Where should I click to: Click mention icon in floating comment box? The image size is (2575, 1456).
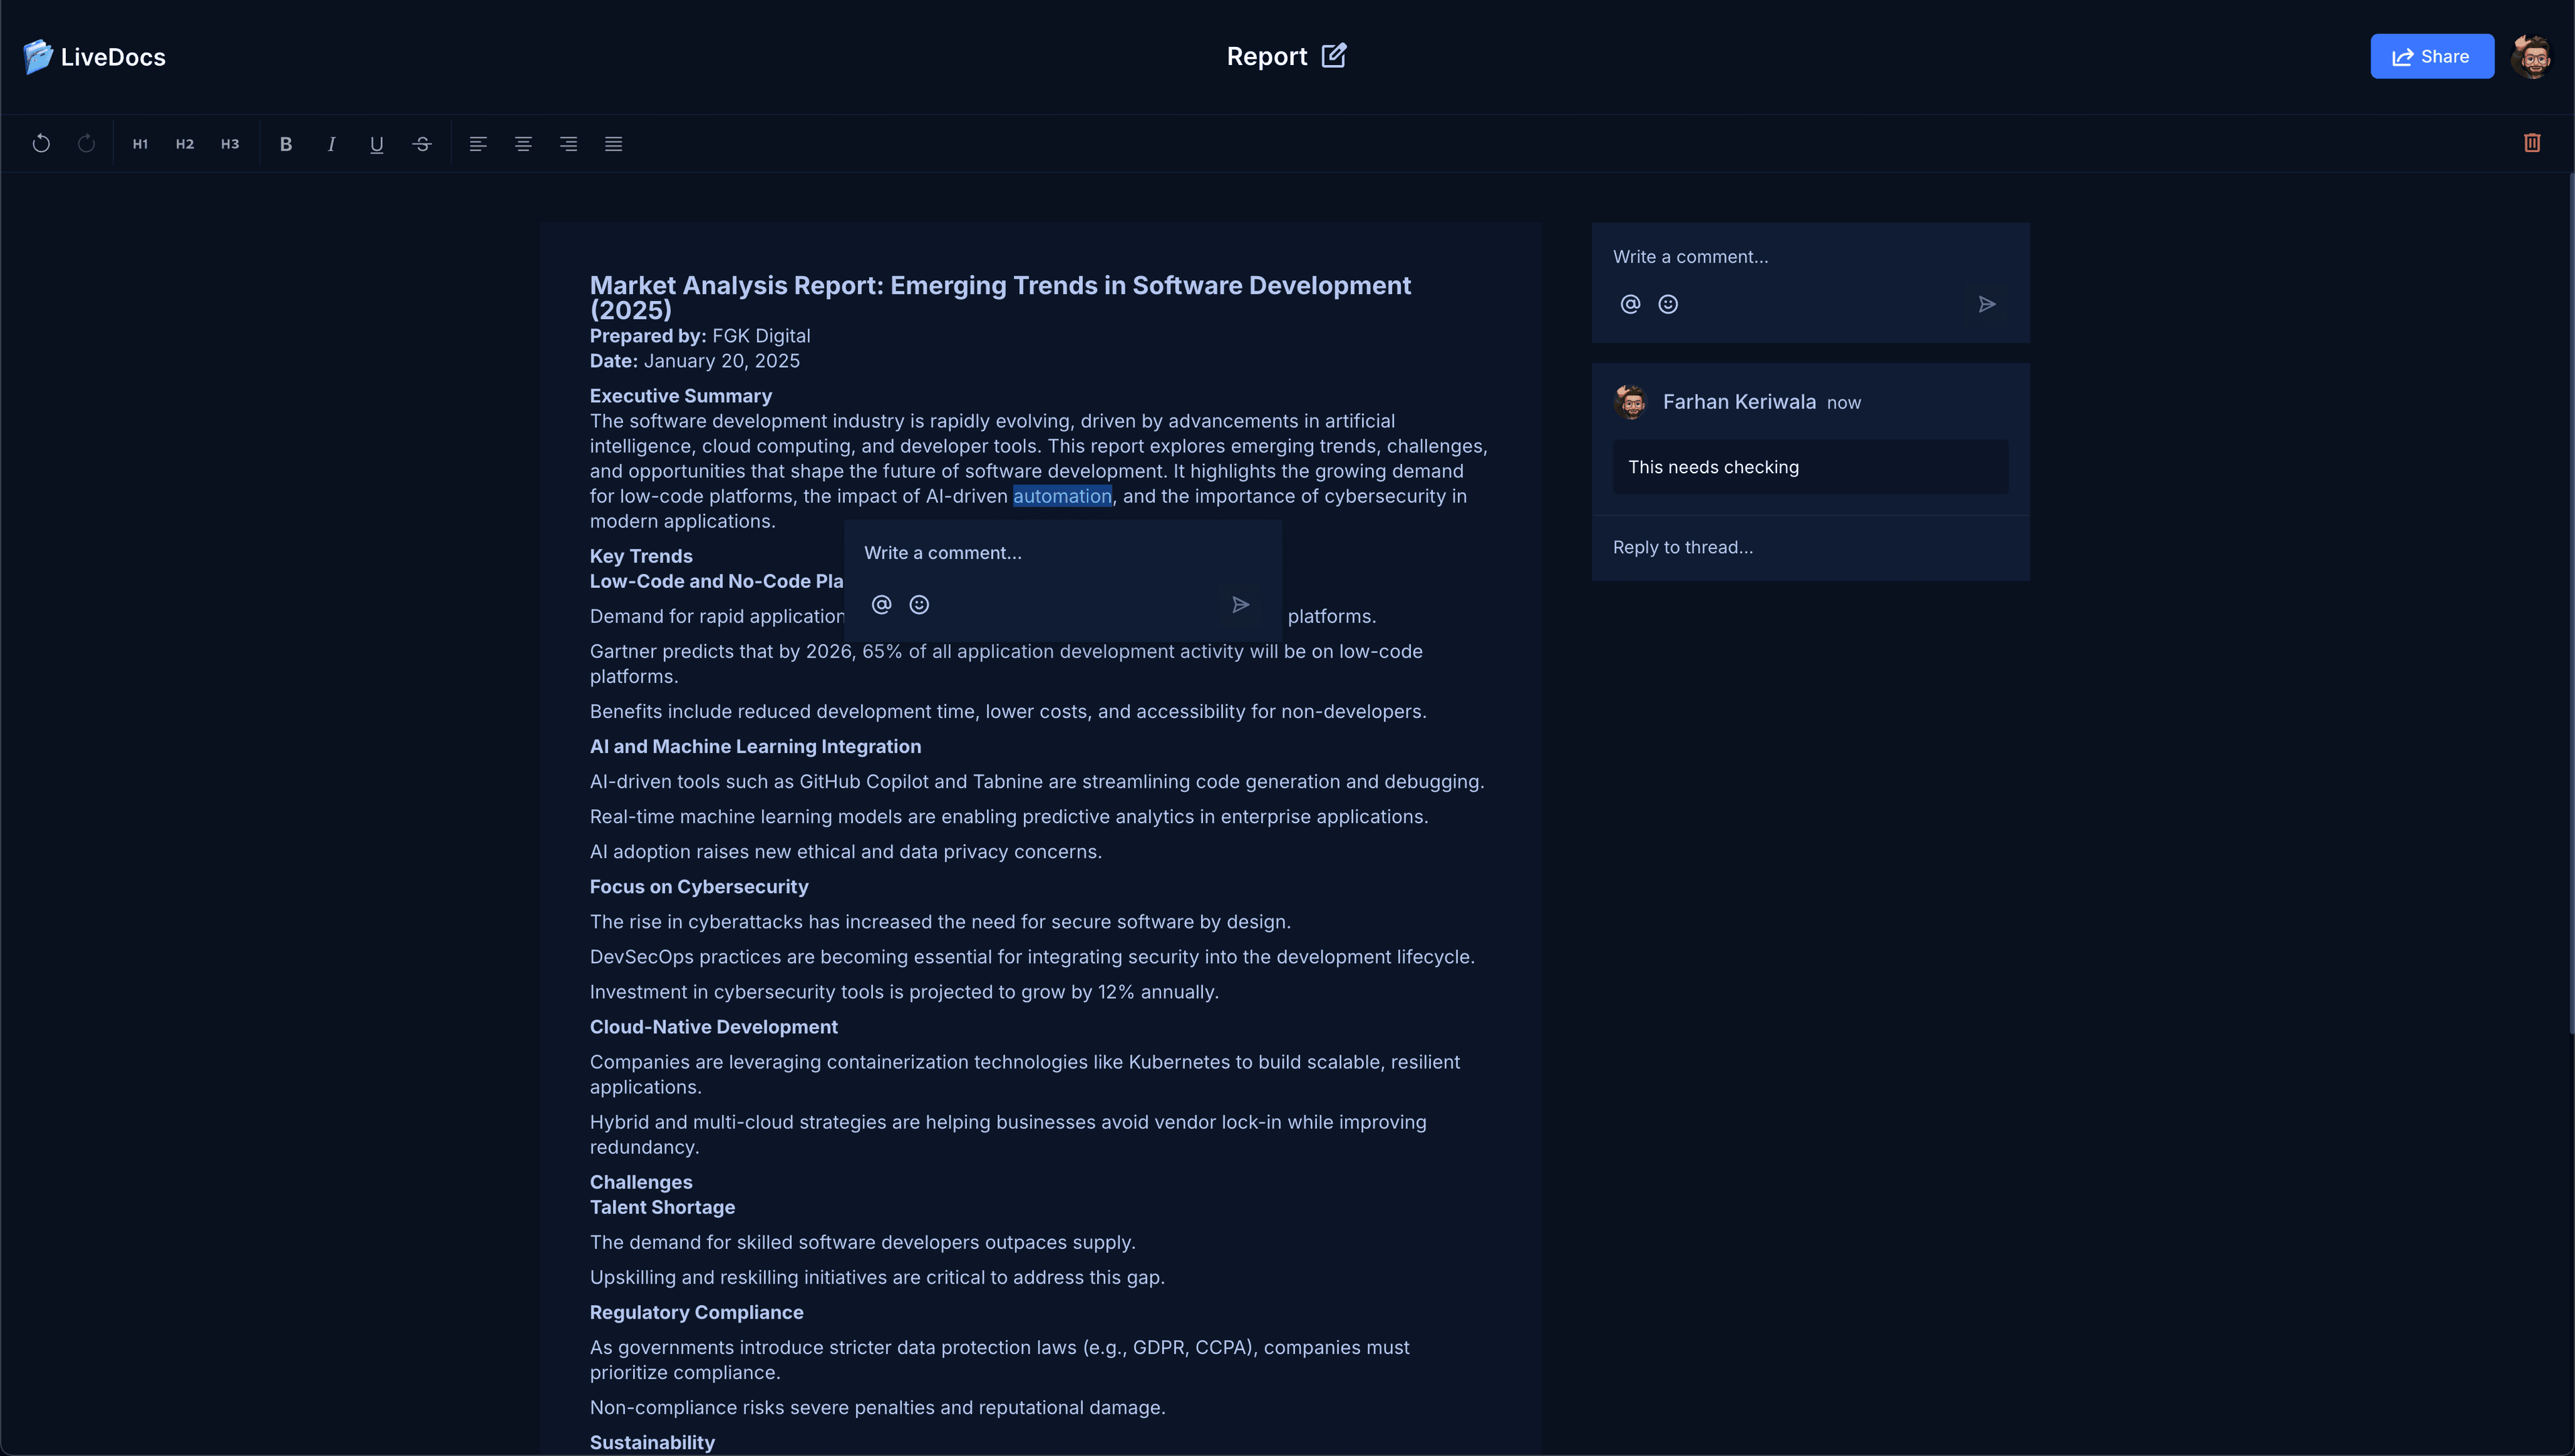pos(881,604)
